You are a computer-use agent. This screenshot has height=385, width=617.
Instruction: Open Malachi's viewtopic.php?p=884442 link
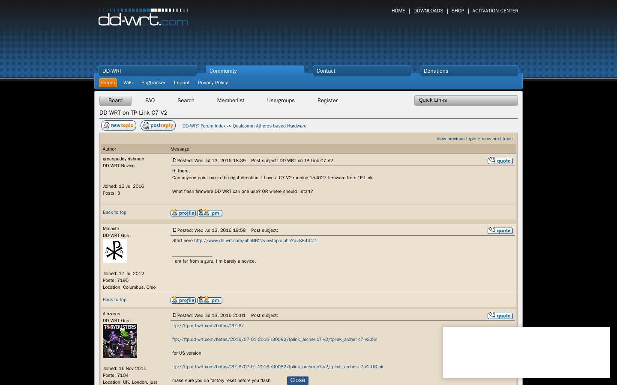[x=255, y=240]
